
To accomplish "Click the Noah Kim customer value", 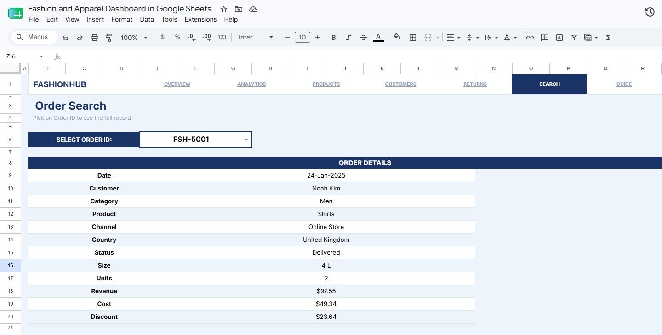I will tap(326, 189).
